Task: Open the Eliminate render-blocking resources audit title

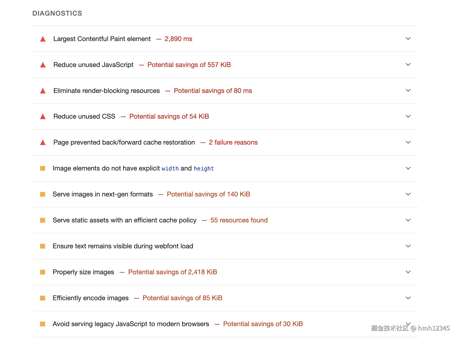Action: 107,91
